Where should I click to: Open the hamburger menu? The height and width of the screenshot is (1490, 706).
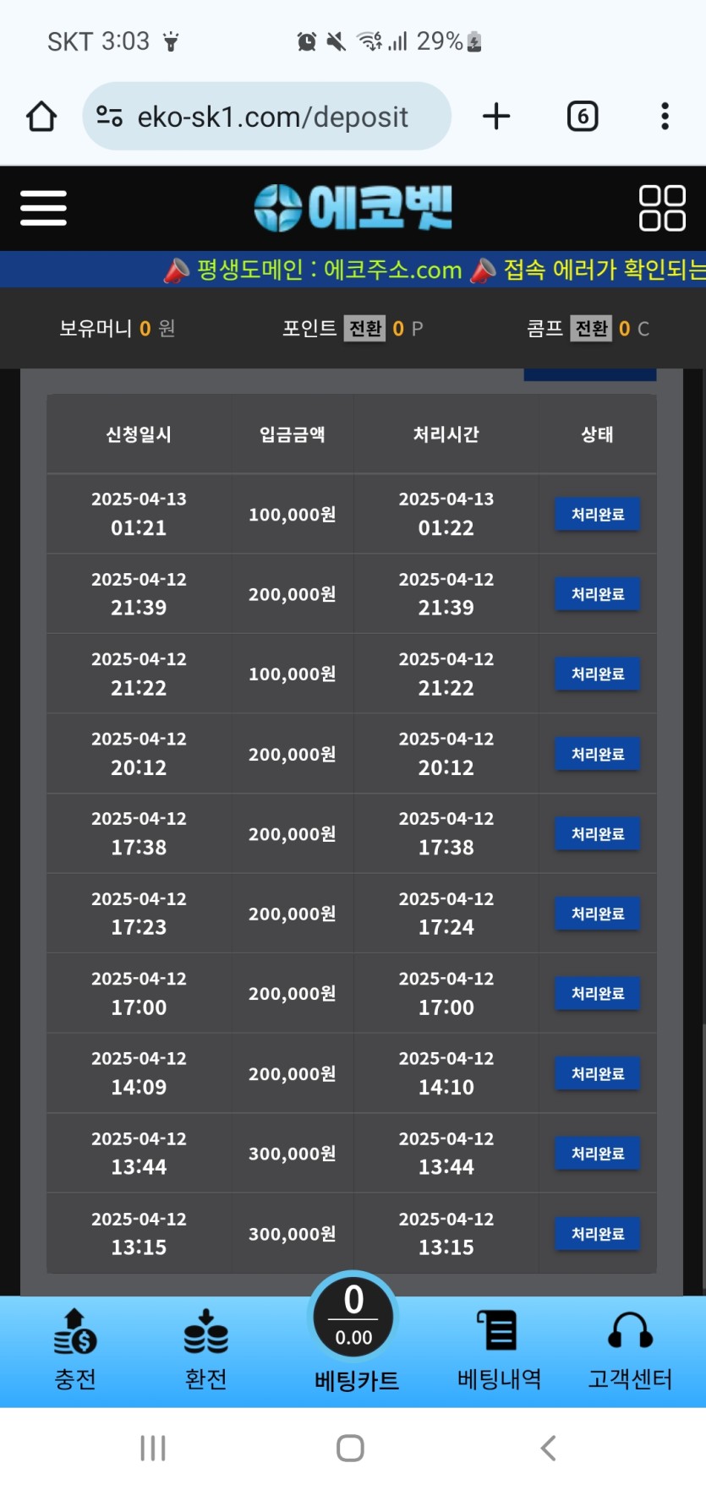43,208
